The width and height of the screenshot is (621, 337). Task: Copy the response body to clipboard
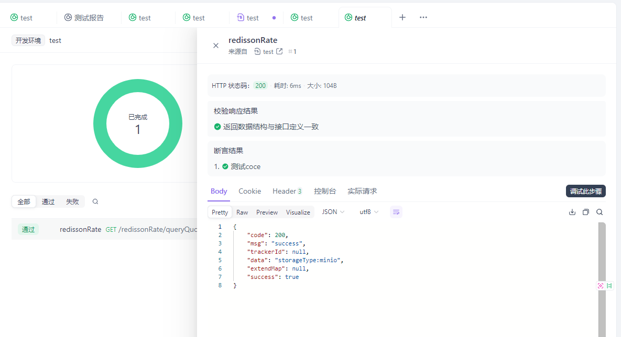pyautogui.click(x=585, y=212)
